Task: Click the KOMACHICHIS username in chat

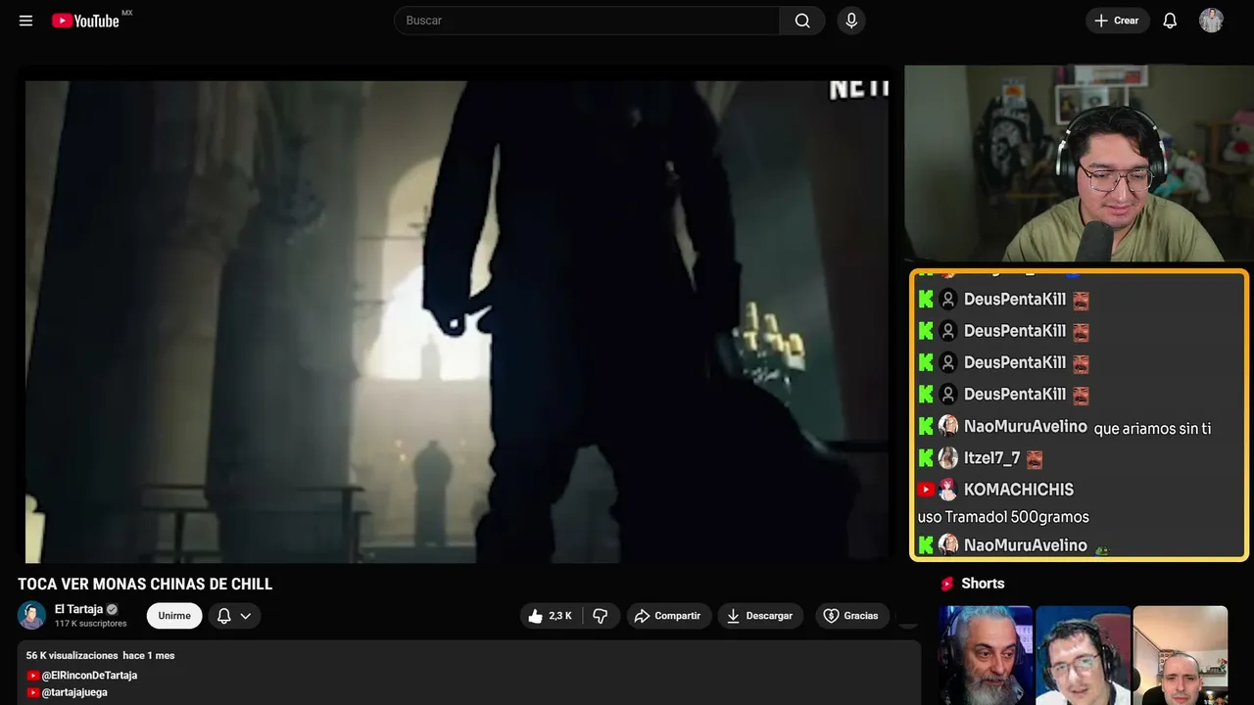Action: (x=1019, y=490)
